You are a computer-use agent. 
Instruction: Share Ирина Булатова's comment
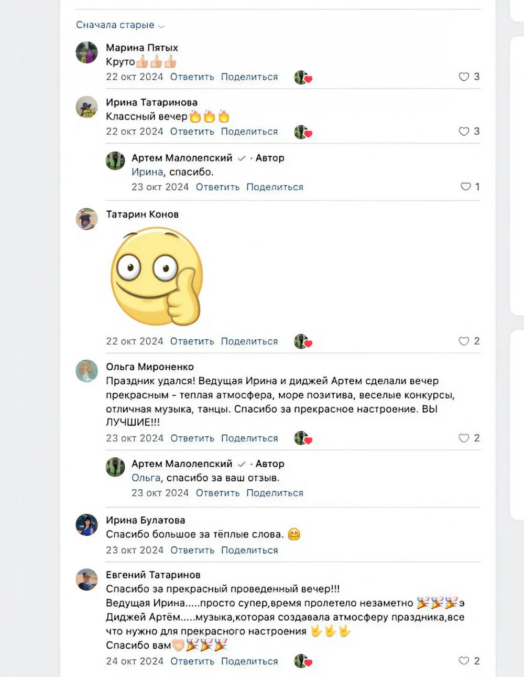click(249, 550)
